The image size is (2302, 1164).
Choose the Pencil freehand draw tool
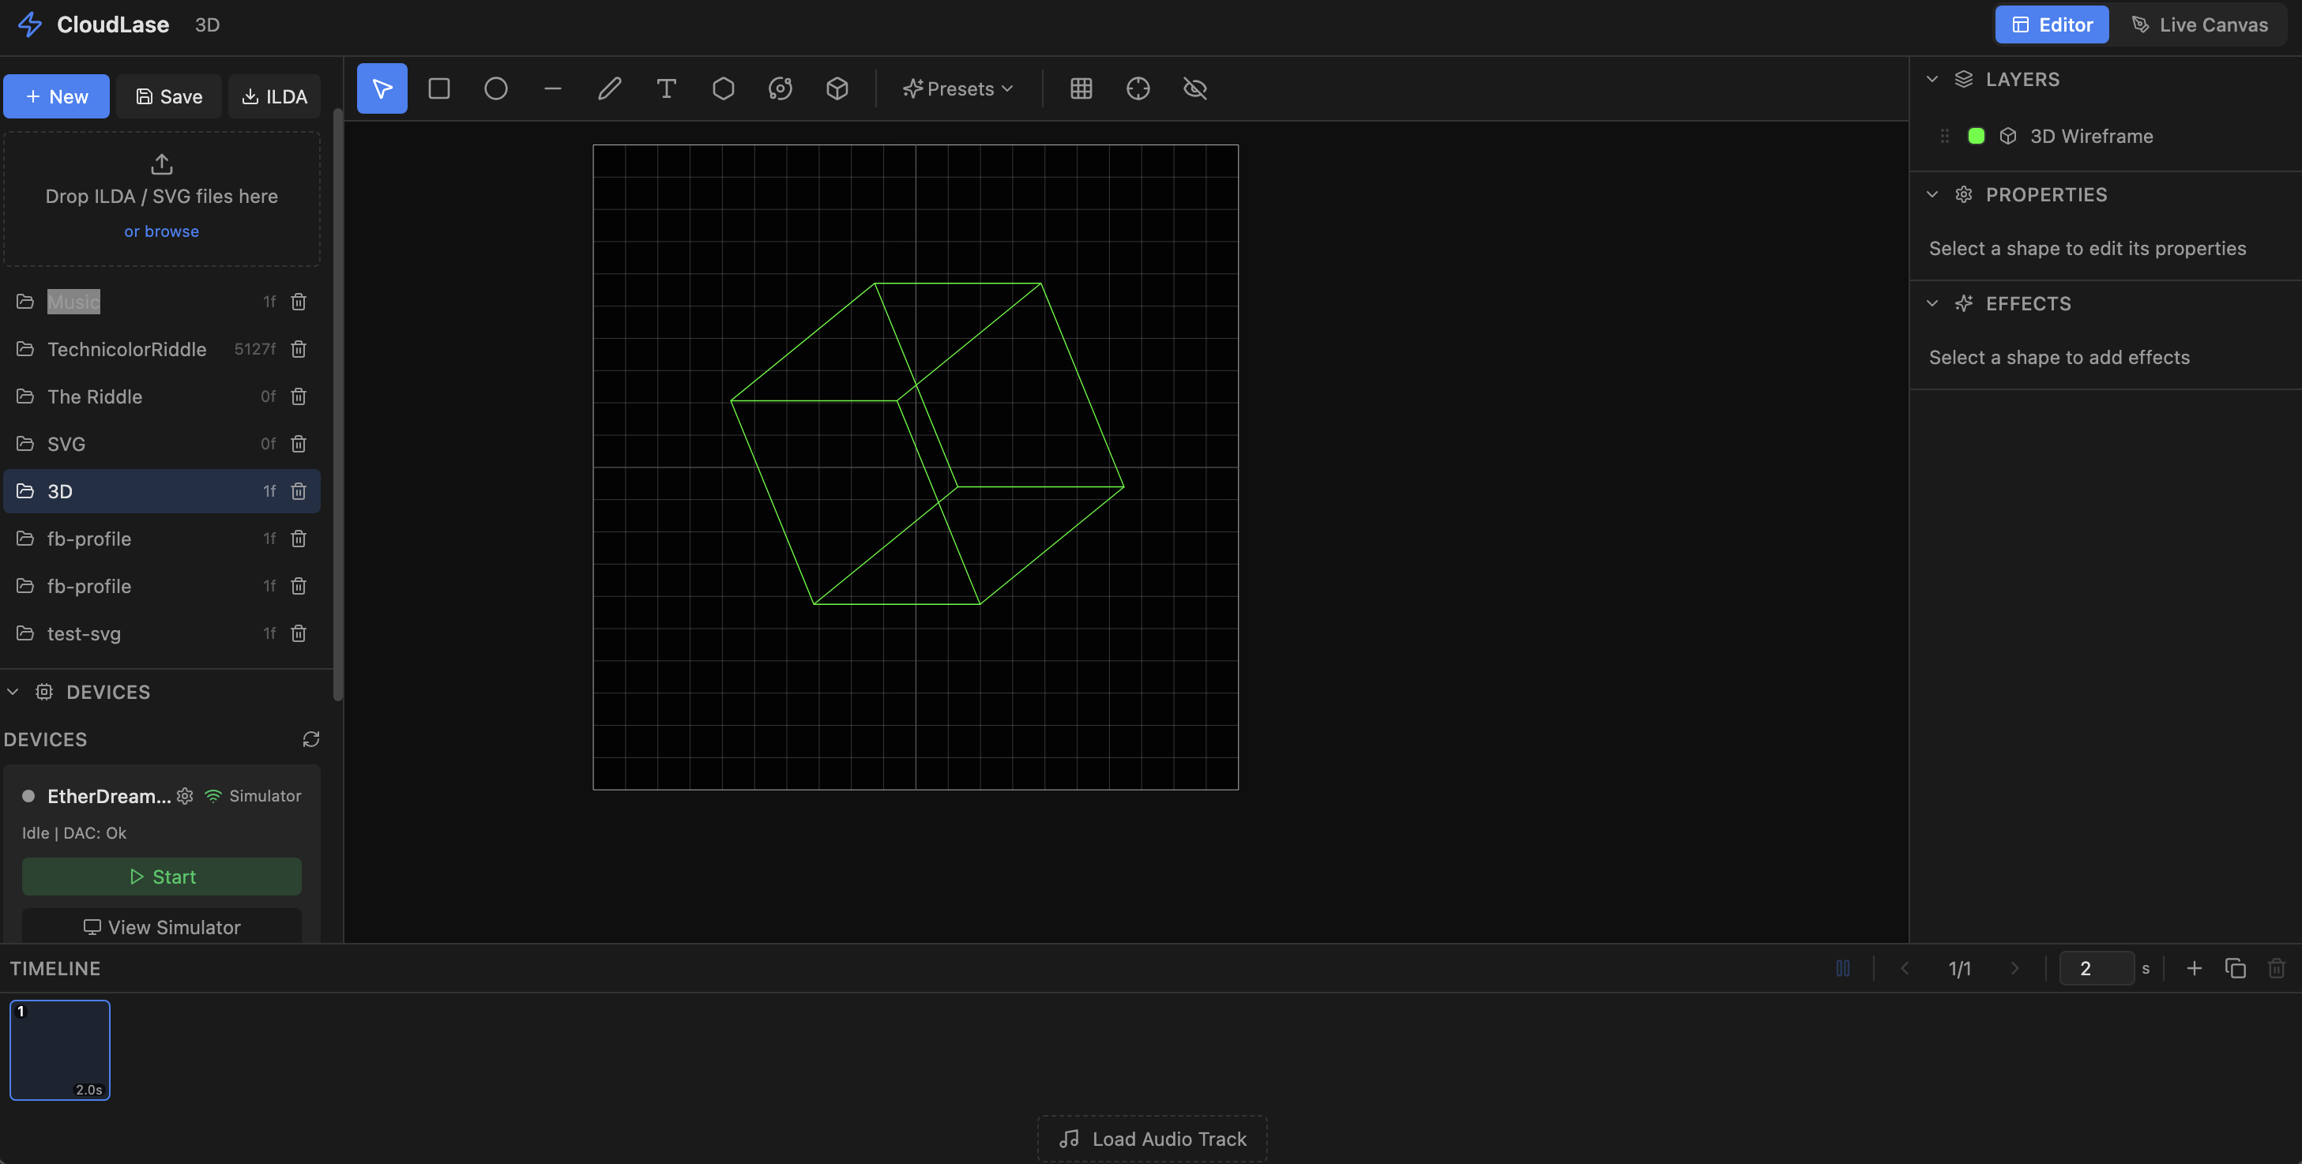pos(609,88)
